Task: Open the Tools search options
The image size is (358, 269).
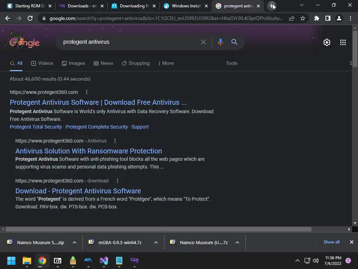Action: [x=231, y=63]
